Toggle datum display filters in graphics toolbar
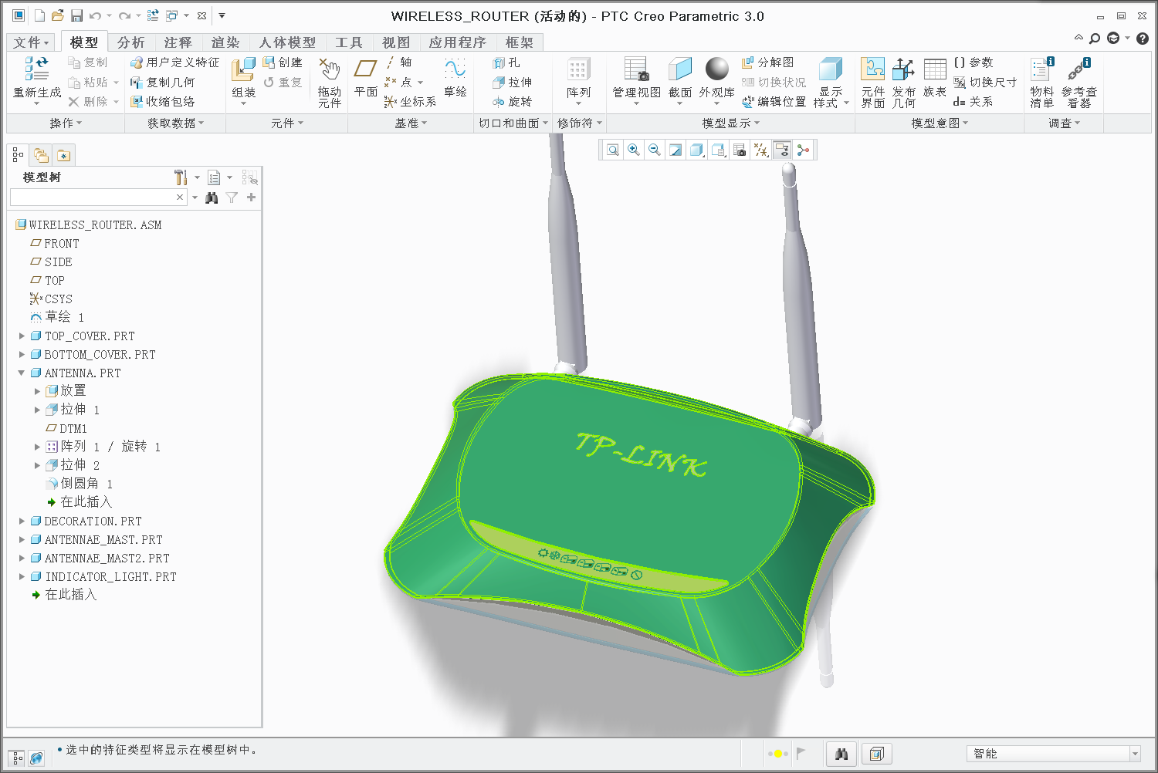The height and width of the screenshot is (773, 1158). pyautogui.click(x=761, y=150)
